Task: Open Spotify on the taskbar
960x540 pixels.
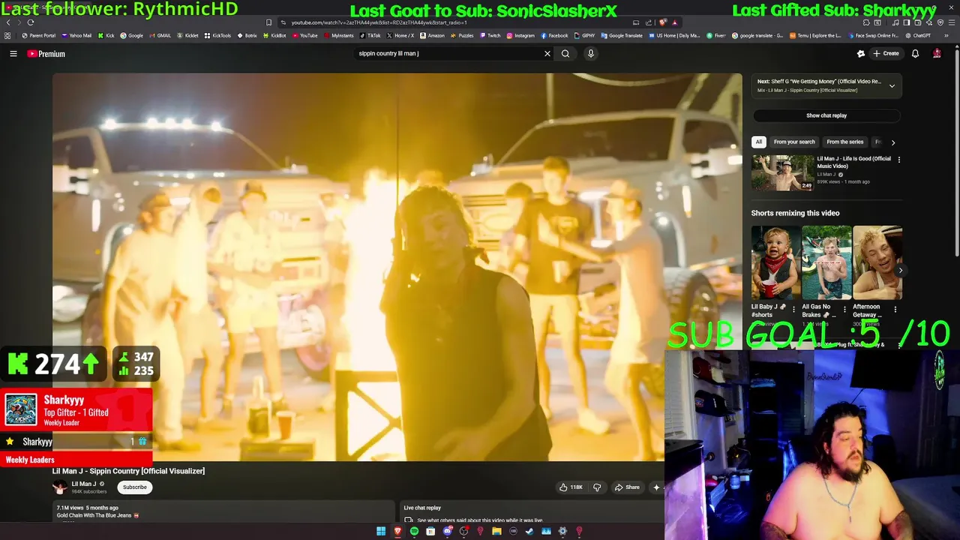Action: [x=414, y=532]
